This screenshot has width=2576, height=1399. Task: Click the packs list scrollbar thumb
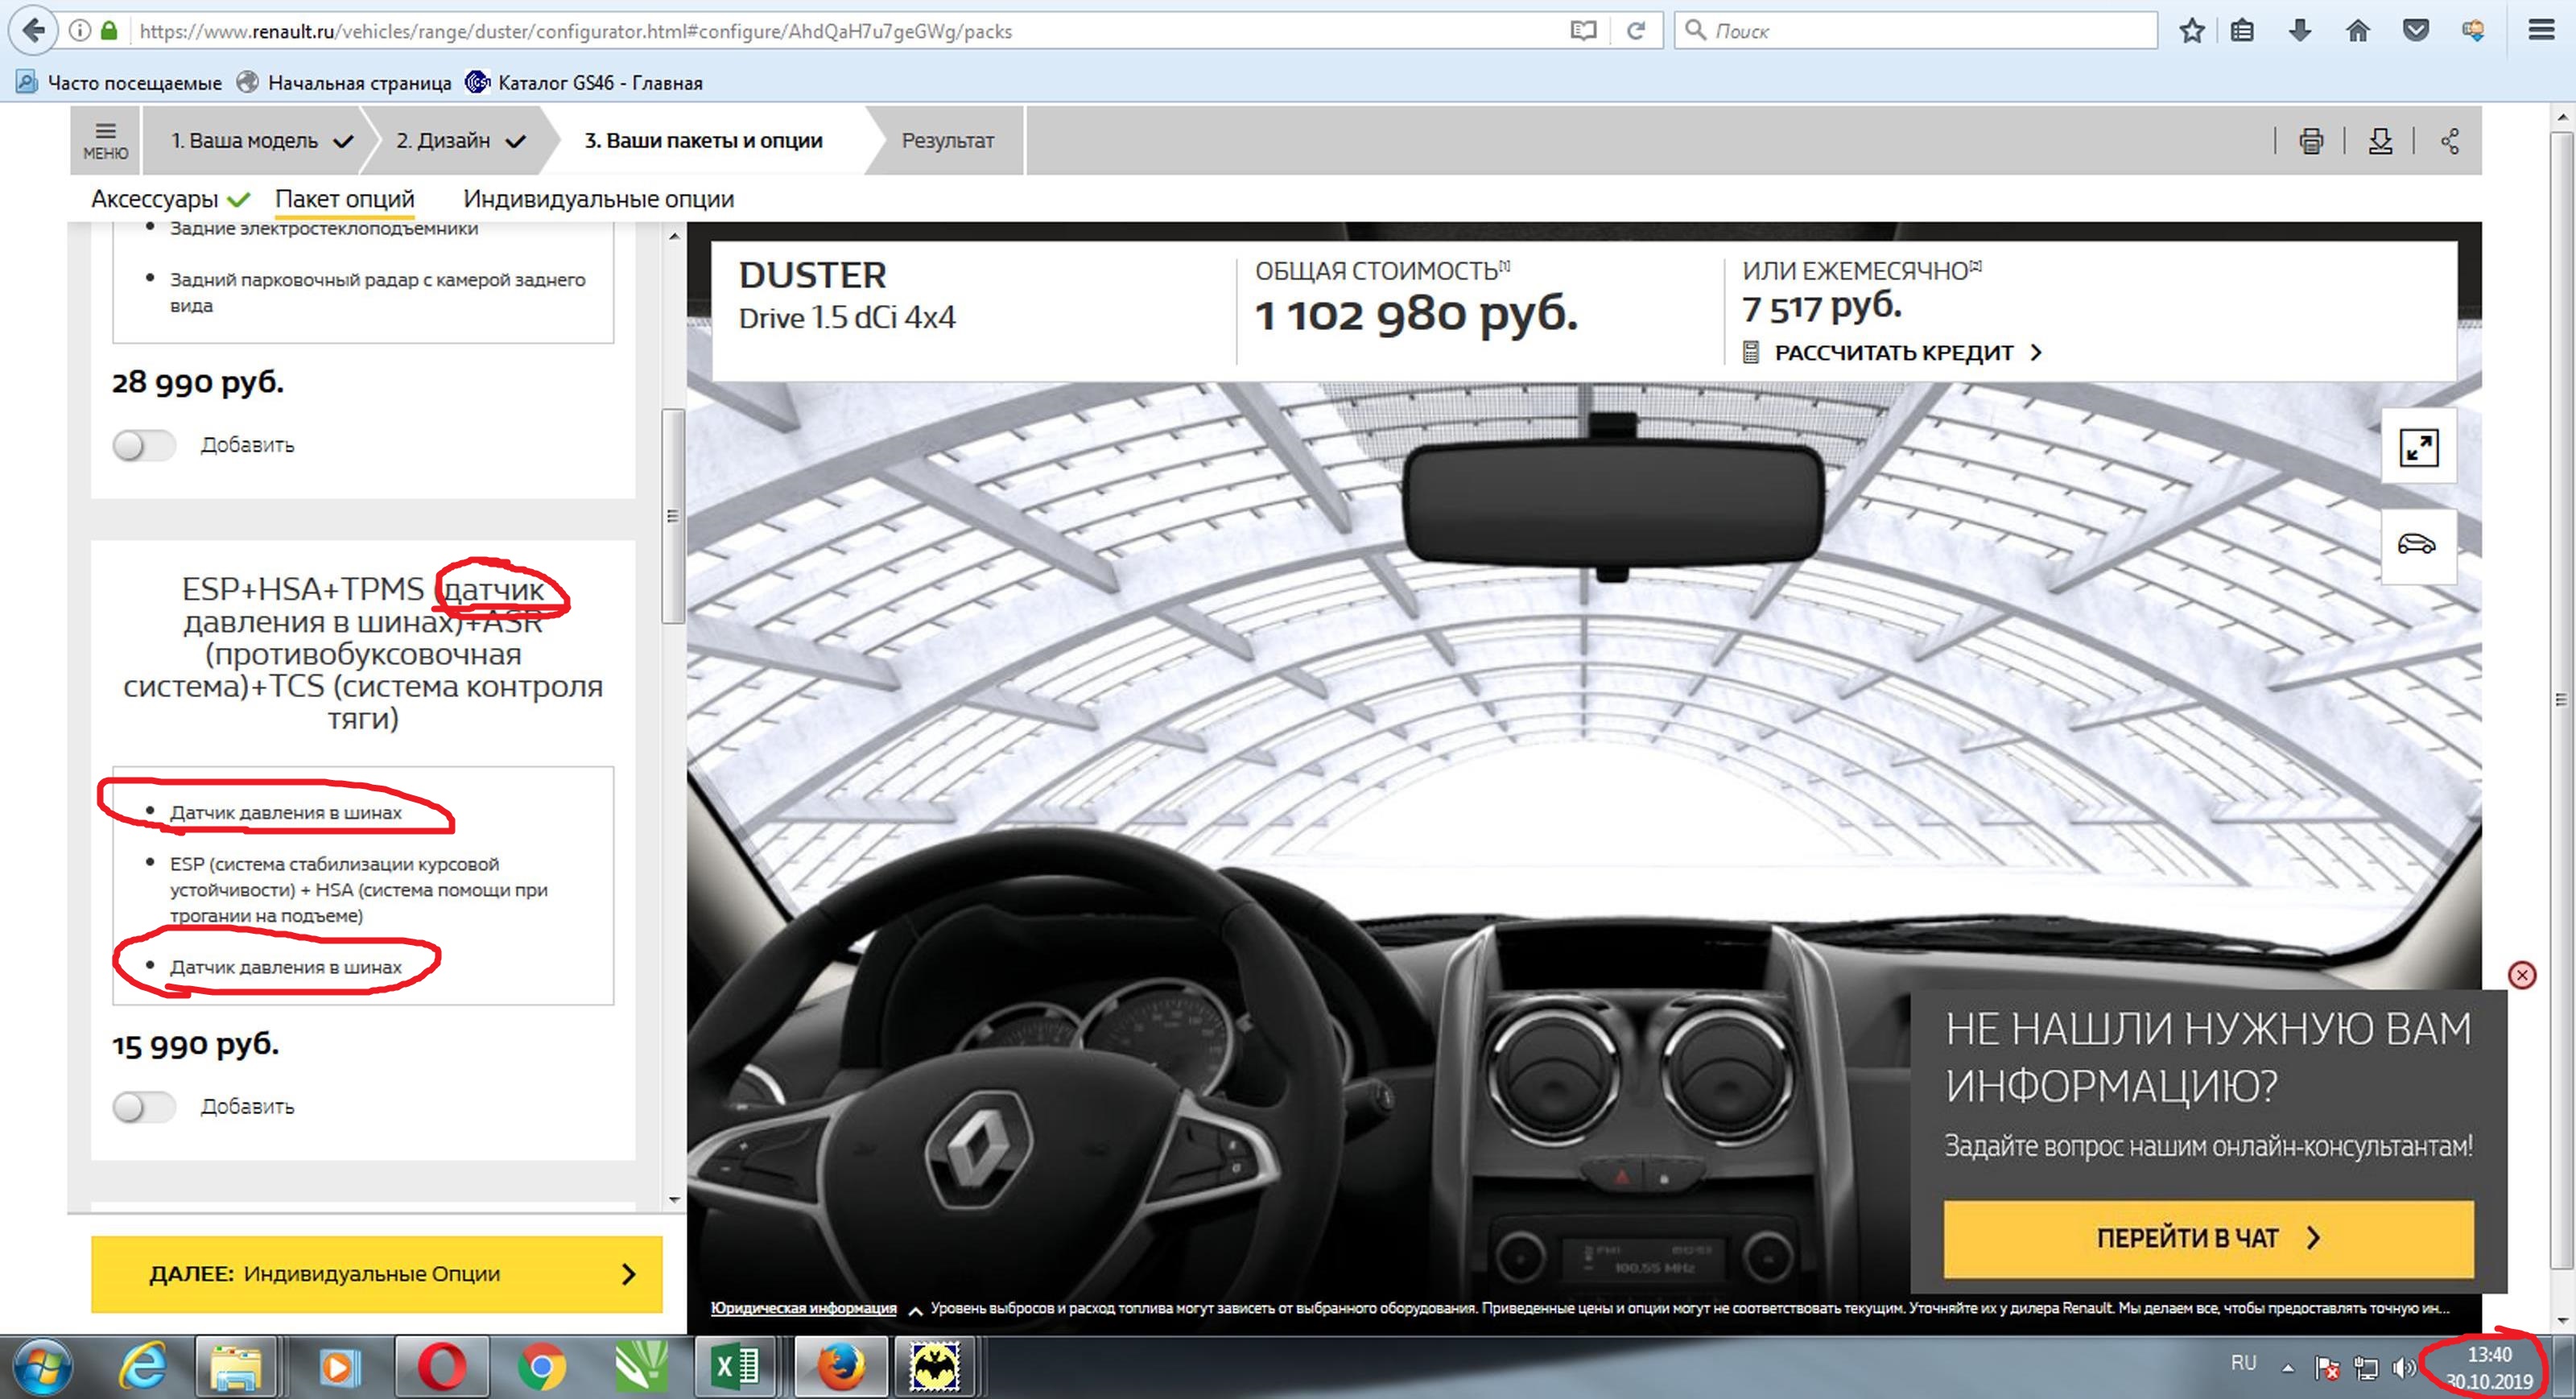[673, 515]
